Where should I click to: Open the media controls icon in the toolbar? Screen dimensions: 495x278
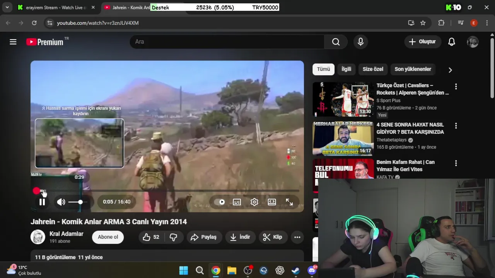pyautogui.click(x=460, y=23)
